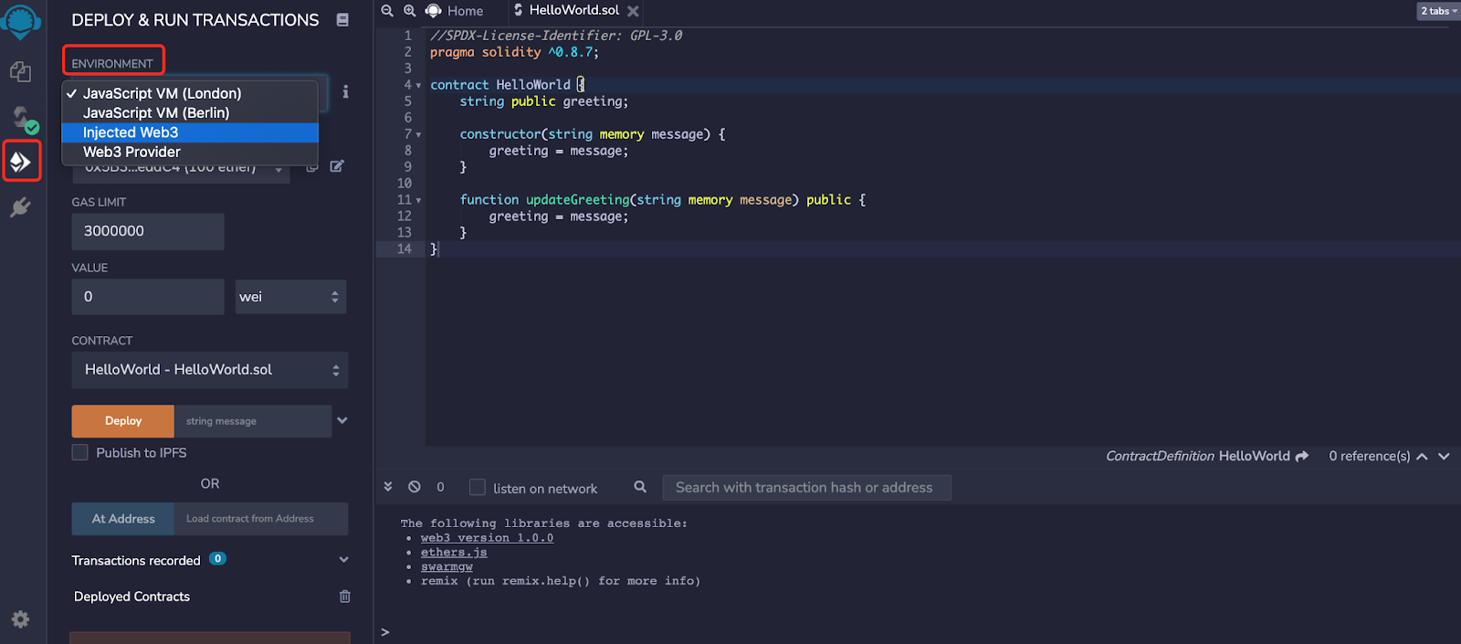Clear the terminal console icon
Screen dimensions: 1461x644
415,487
